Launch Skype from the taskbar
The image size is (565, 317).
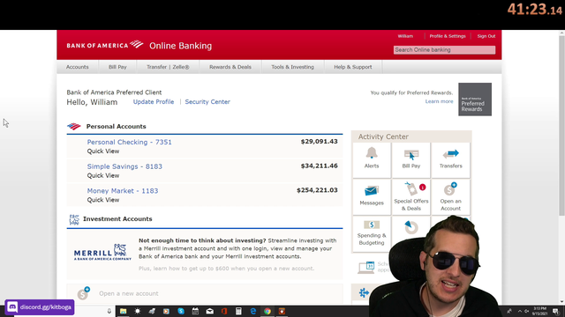tap(181, 311)
